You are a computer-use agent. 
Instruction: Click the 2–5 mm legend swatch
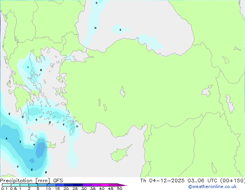pyautogui.click(x=33, y=185)
